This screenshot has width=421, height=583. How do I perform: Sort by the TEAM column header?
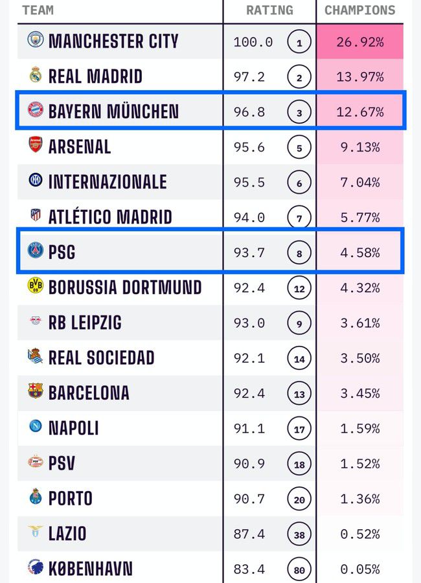tap(38, 10)
